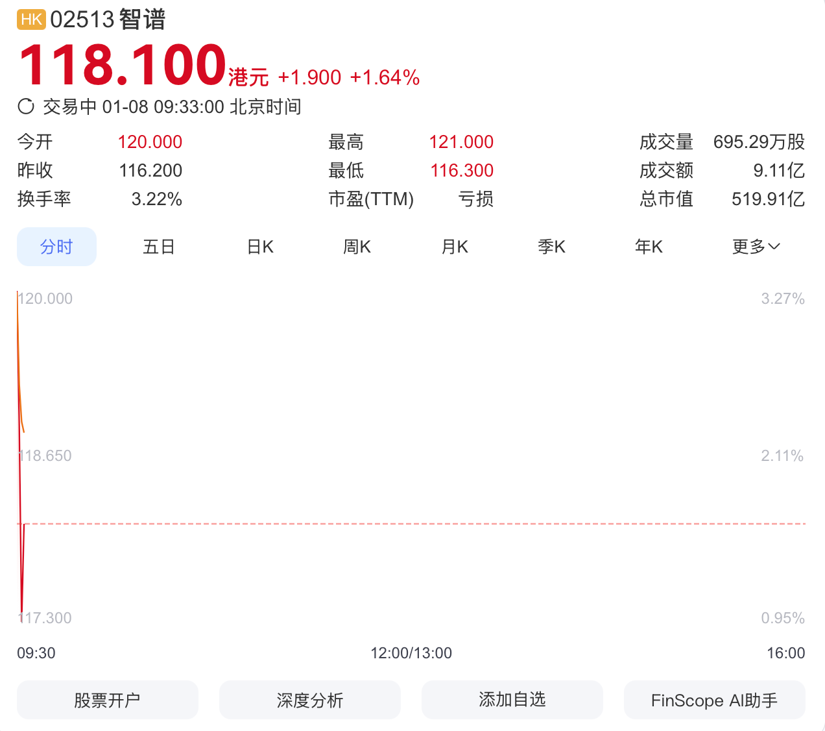This screenshot has height=731, width=825.
Task: Launch the FinScope AI助手
Action: pos(714,700)
